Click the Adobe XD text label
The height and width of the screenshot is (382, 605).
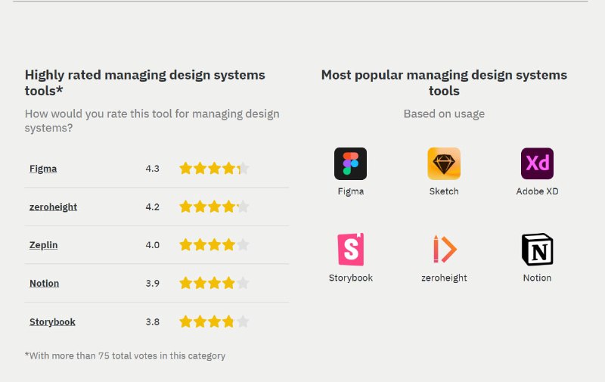point(537,191)
